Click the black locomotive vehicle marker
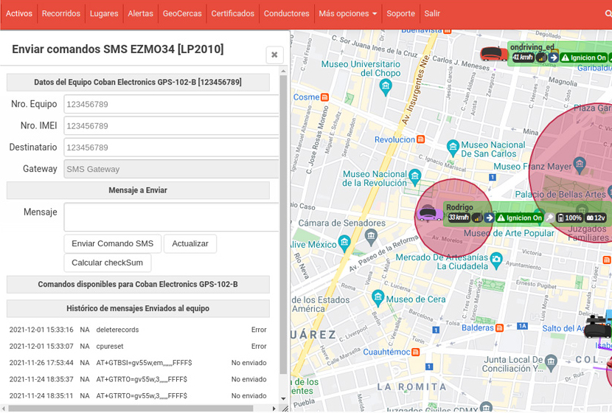Image resolution: width=612 pixels, height=413 pixels. pos(597,326)
